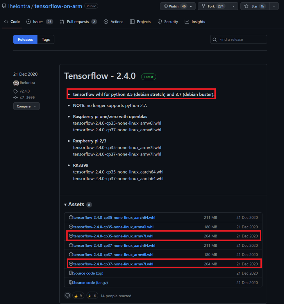Click package icon of cp37 aarch64 asset

point(71,245)
